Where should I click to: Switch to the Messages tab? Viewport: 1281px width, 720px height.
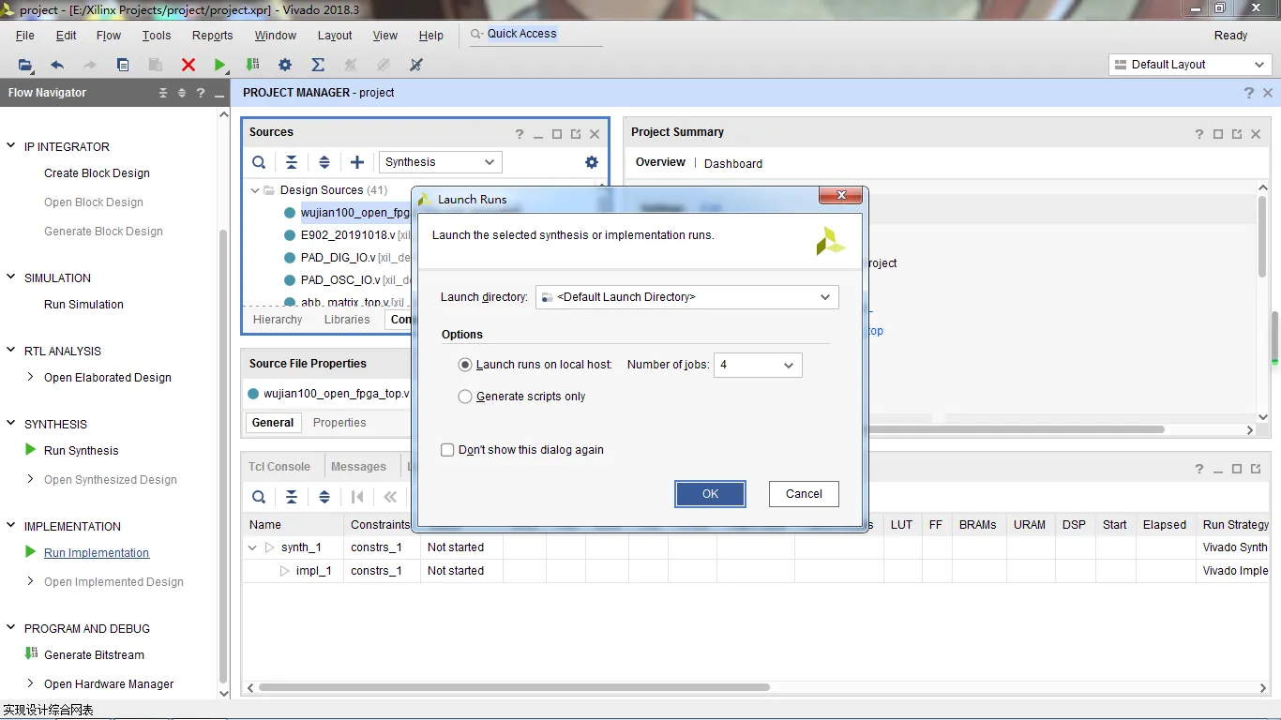(x=358, y=467)
